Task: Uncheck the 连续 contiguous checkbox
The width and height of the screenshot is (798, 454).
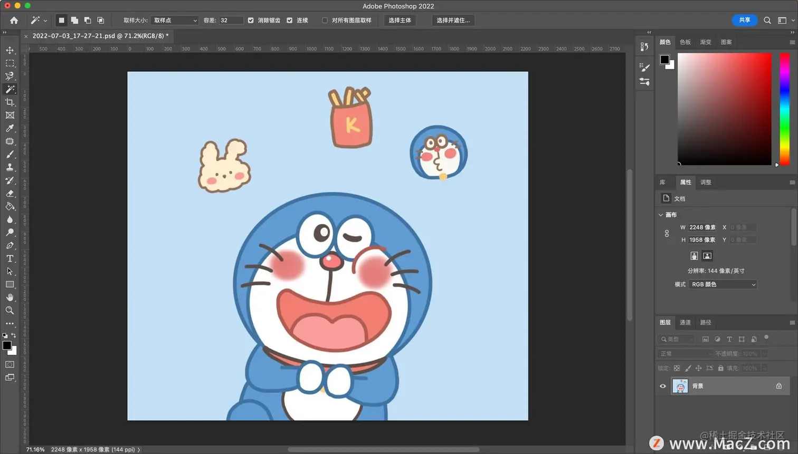Action: [289, 20]
